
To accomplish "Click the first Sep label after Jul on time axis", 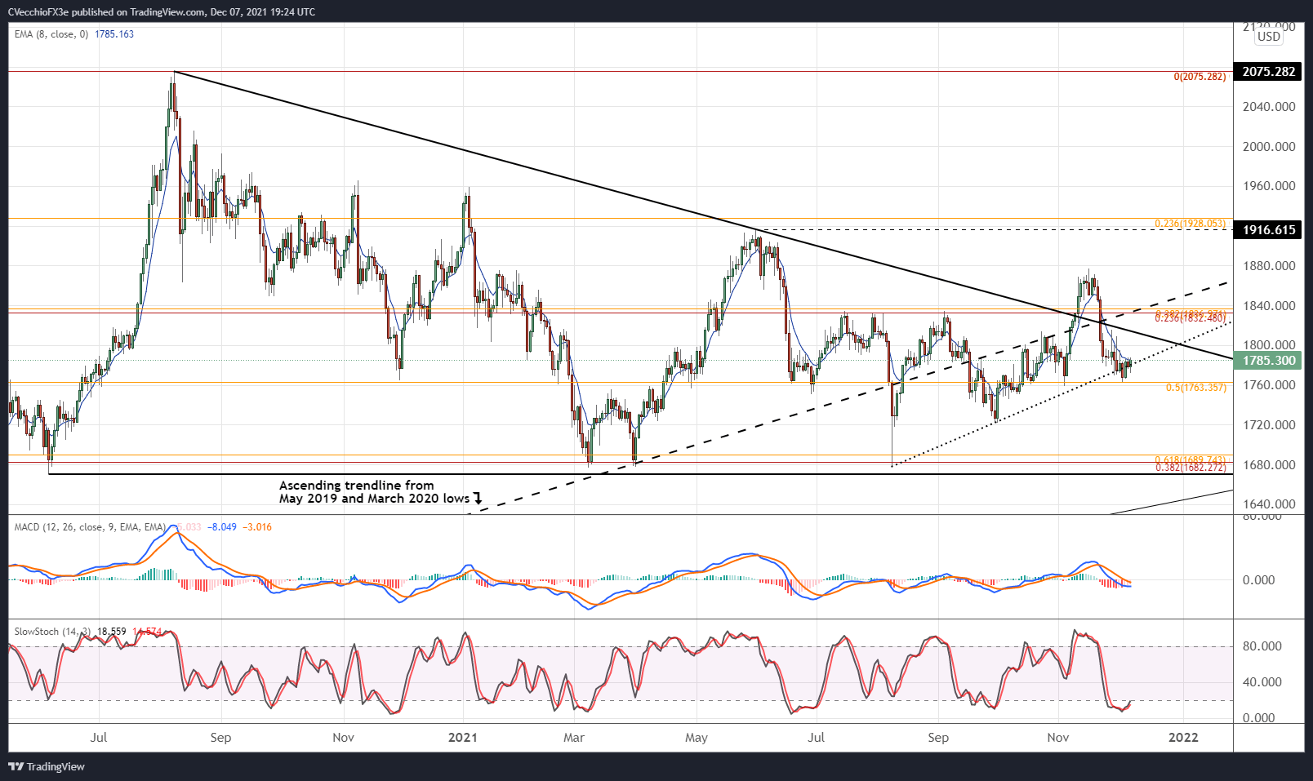I will (220, 737).
